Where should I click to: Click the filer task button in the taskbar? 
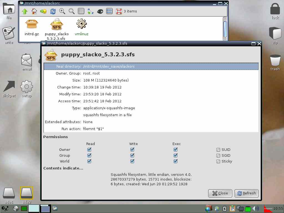(55, 209)
